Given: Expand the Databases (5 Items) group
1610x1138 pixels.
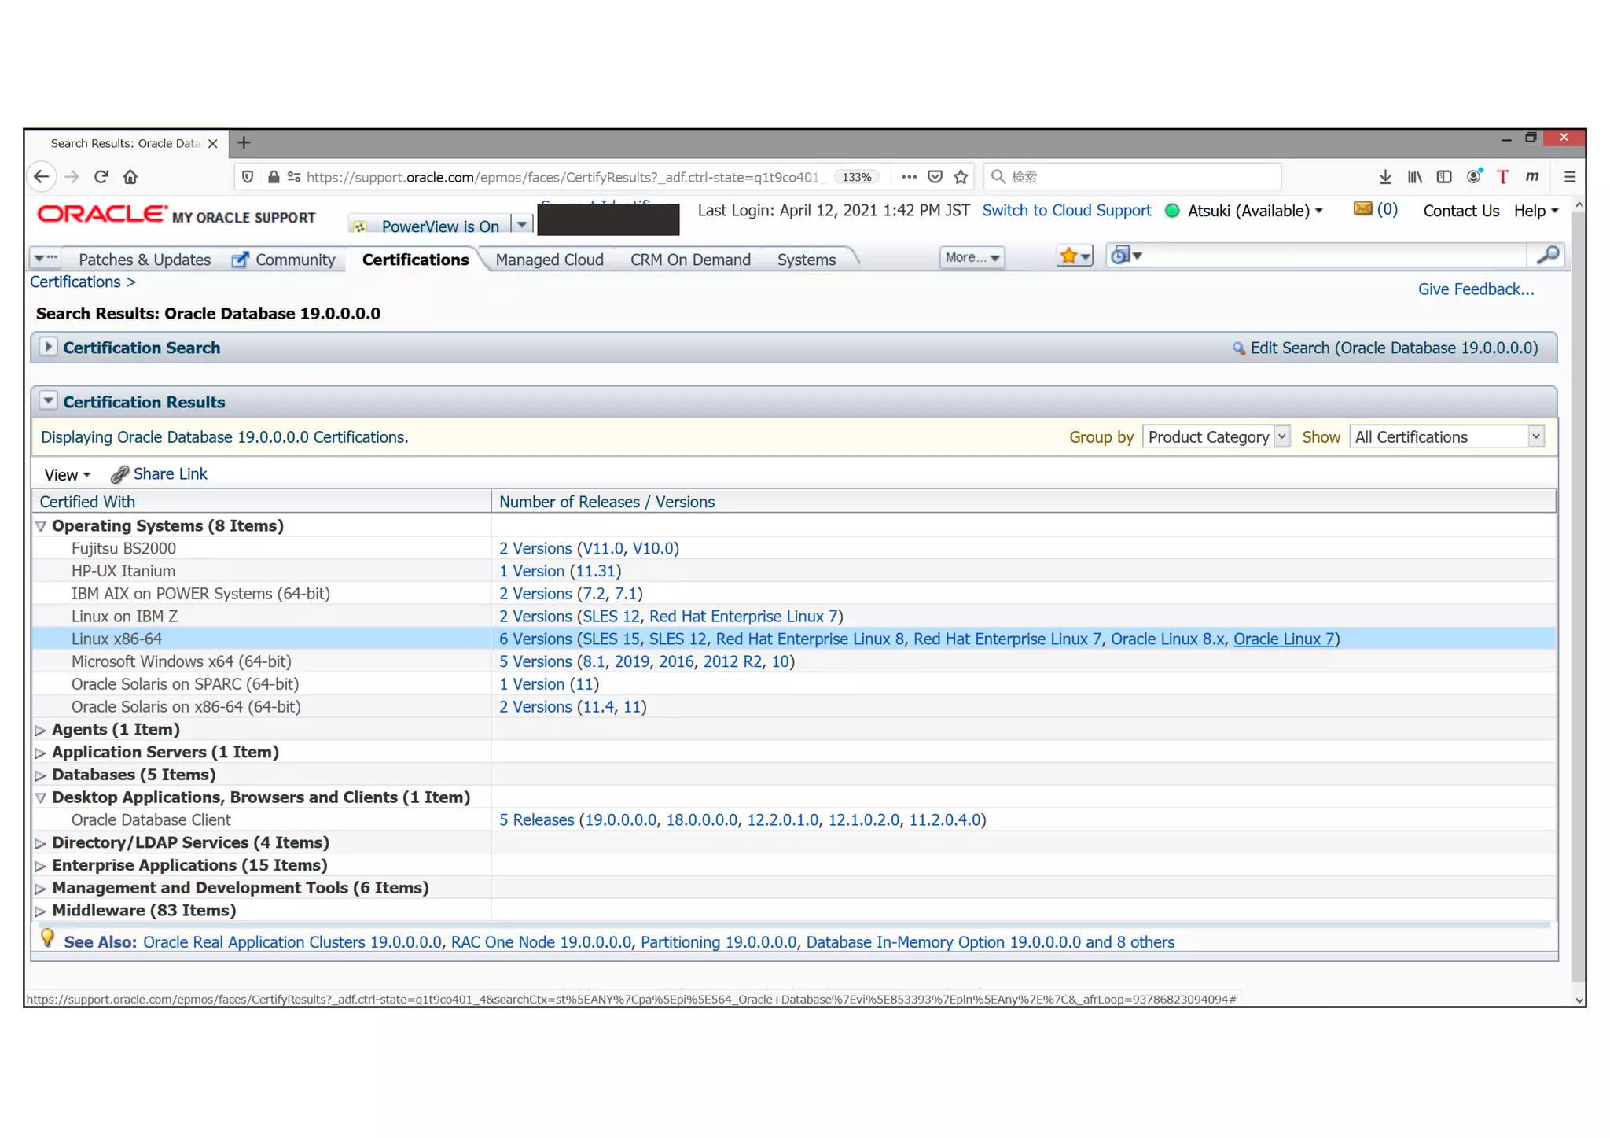Looking at the screenshot, I should [x=40, y=775].
